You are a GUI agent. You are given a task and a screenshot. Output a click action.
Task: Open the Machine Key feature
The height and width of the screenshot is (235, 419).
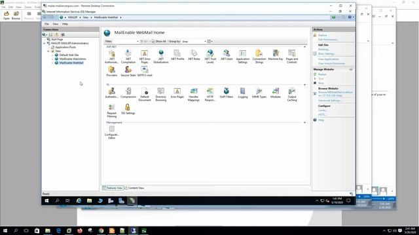tap(276, 55)
